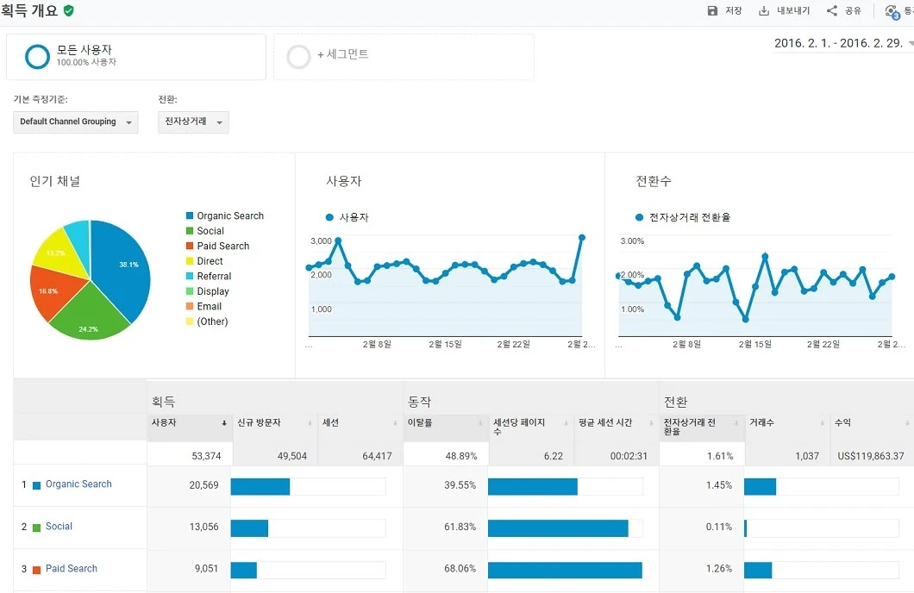Click the 전환 column group heading
The height and width of the screenshot is (593, 914).
[676, 402]
